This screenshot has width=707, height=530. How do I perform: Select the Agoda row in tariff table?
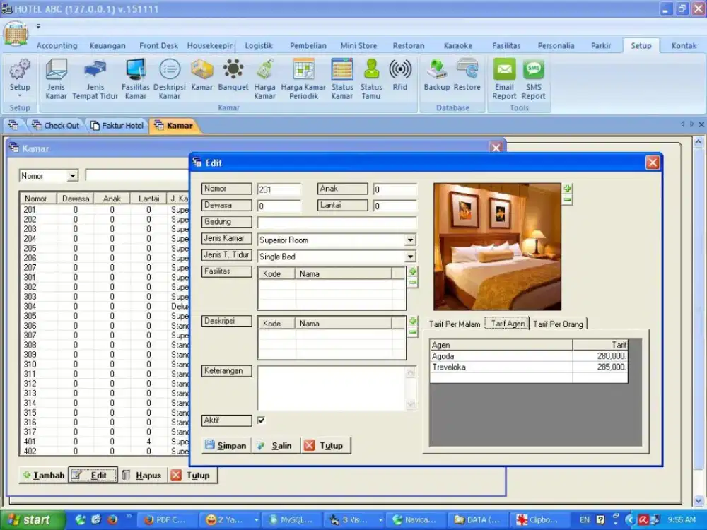pos(528,356)
